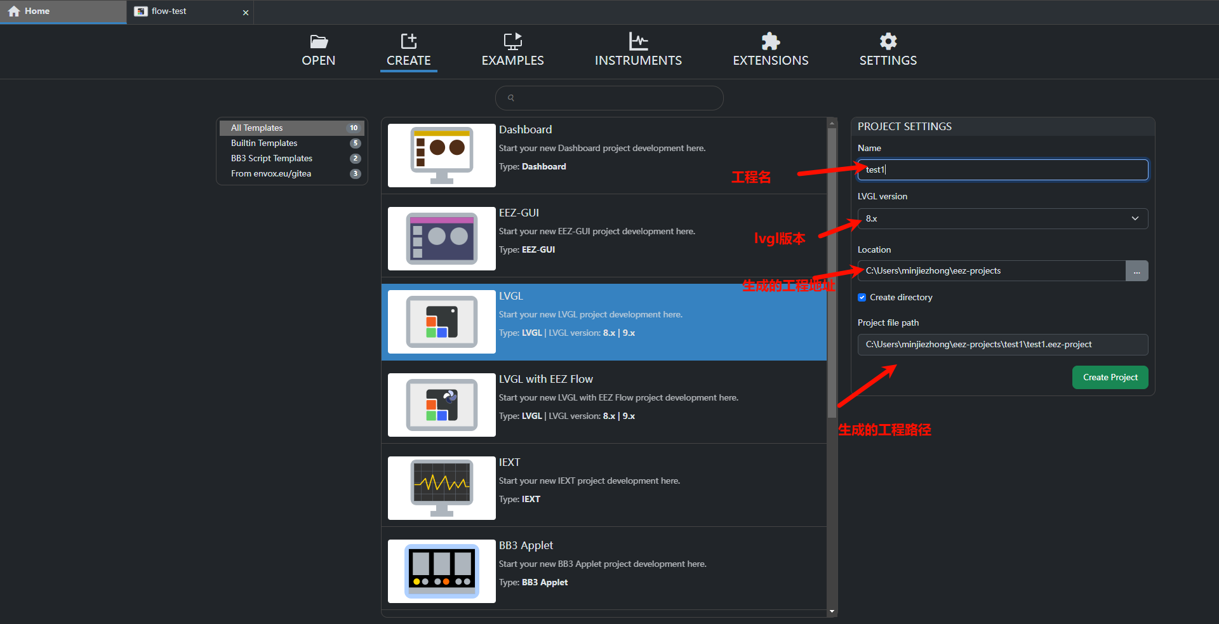Screen dimensions: 1219x624
Task: Open the Instruments chart icon
Action: point(638,42)
